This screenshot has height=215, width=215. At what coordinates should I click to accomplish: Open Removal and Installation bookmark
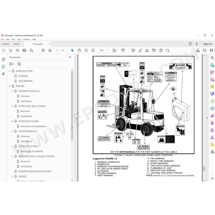(x=33, y=126)
